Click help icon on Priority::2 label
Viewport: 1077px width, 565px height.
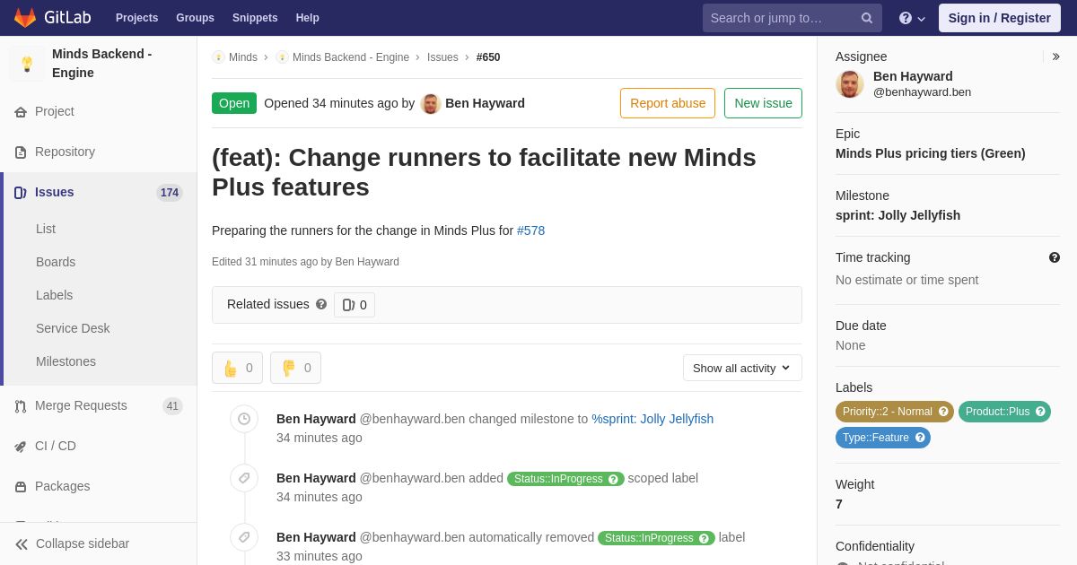point(943,412)
